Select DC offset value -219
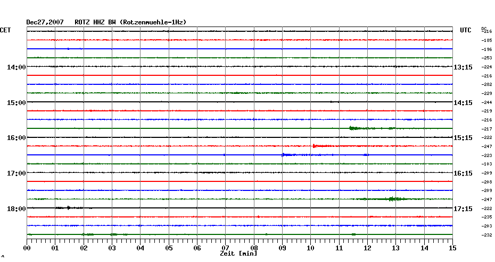This screenshot has width=495, height=262. point(487,111)
